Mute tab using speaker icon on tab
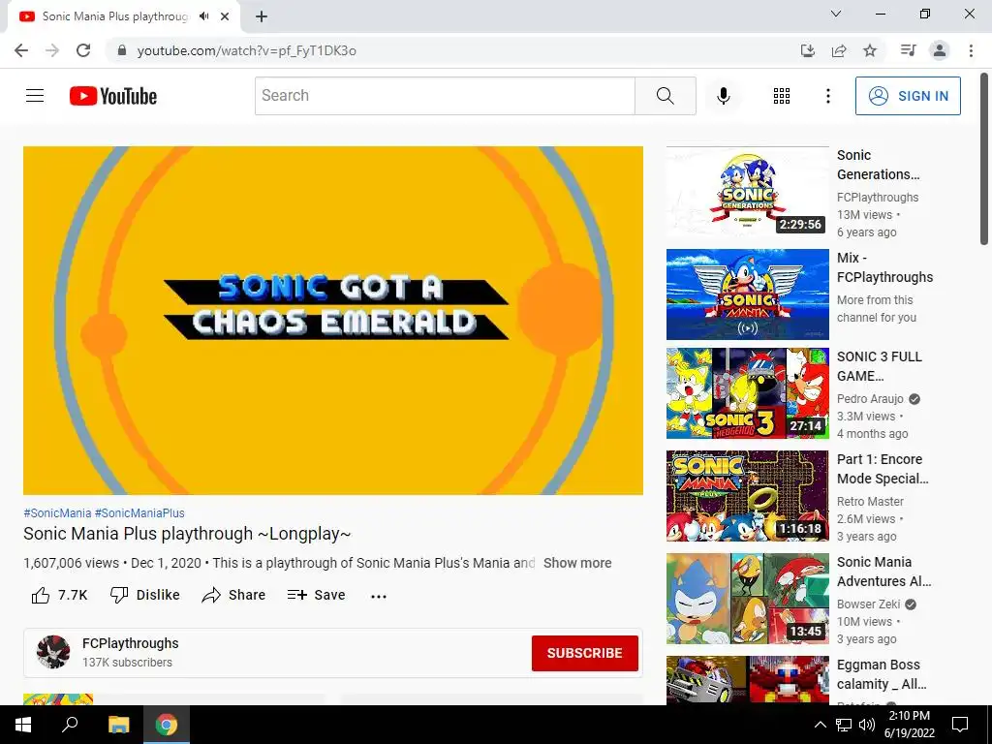This screenshot has height=744, width=992. pos(203,16)
